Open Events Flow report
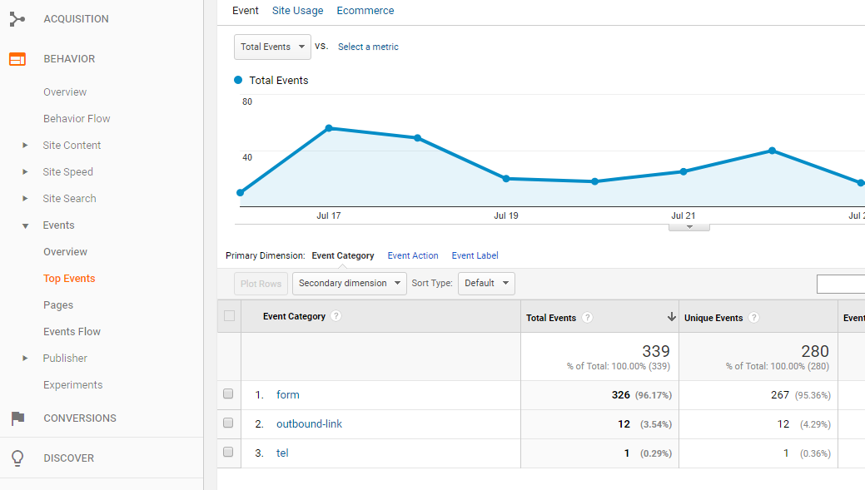The width and height of the screenshot is (865, 490). pyautogui.click(x=72, y=332)
